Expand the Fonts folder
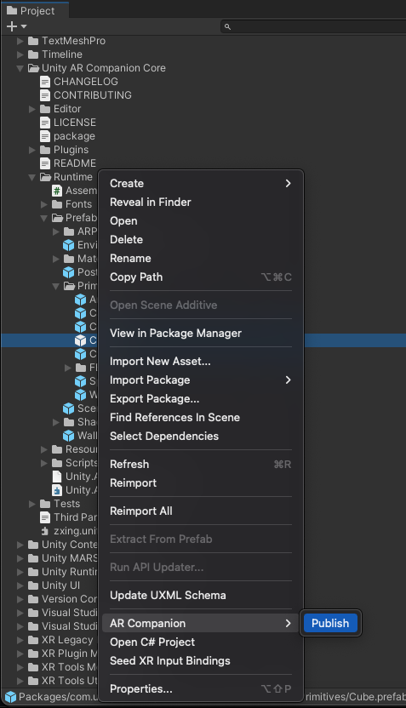The width and height of the screenshot is (406, 708). [x=44, y=204]
